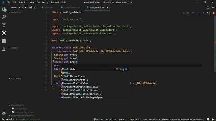Open the Selection menu
The image size is (216, 121).
pyautogui.click(x=23, y=2)
